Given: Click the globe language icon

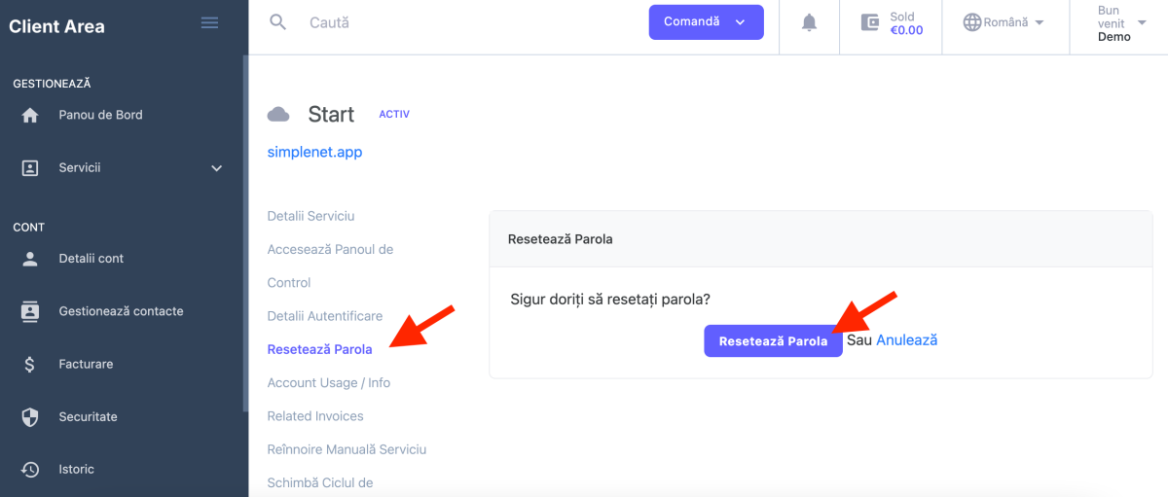Looking at the screenshot, I should click(x=971, y=22).
